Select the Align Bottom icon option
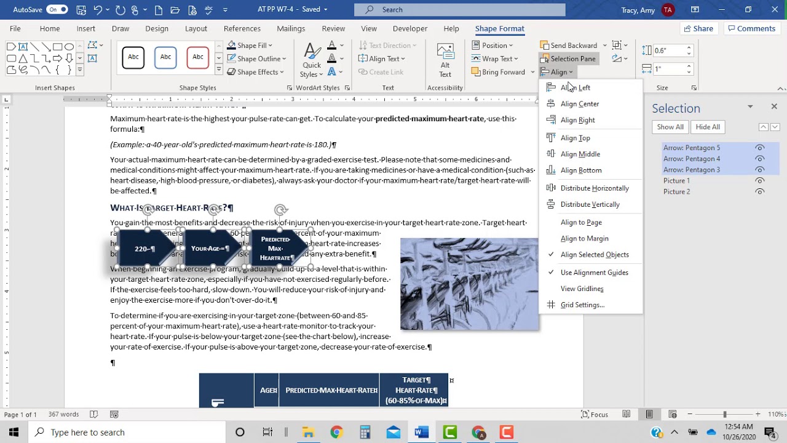Image resolution: width=787 pixels, height=443 pixels. (x=550, y=170)
